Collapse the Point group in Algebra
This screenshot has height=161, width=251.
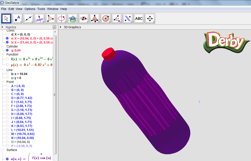click(x=3, y=82)
